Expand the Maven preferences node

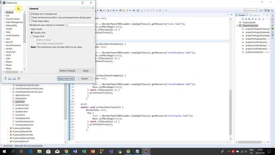point(4,62)
